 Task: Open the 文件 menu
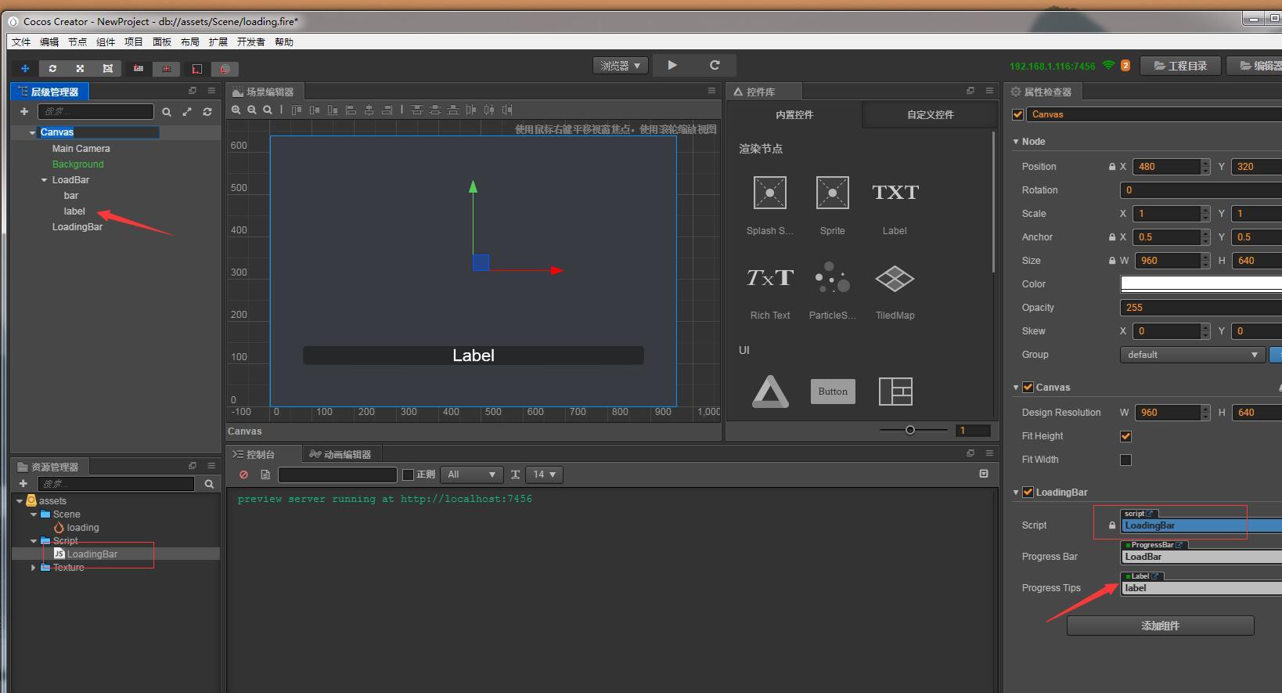(21, 42)
